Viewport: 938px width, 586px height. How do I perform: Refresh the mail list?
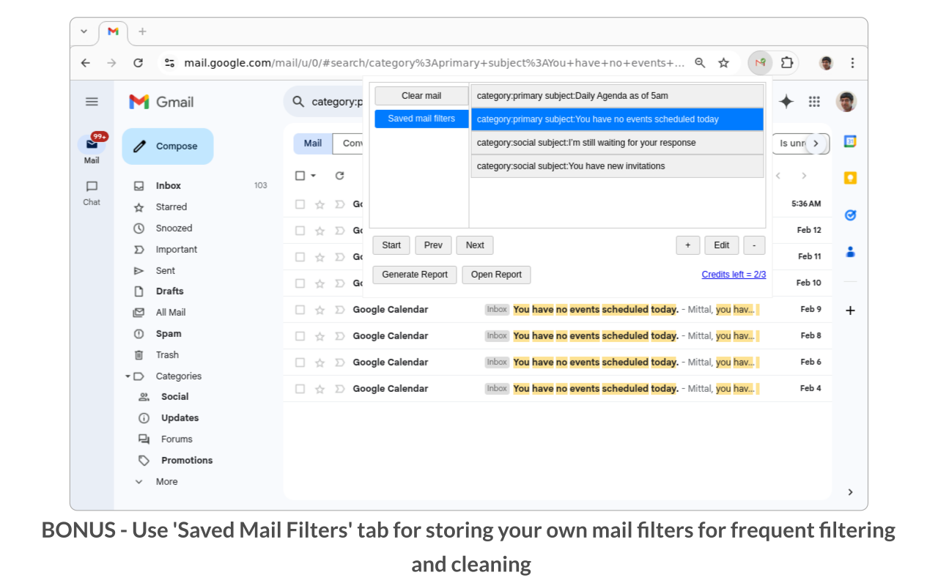click(339, 176)
